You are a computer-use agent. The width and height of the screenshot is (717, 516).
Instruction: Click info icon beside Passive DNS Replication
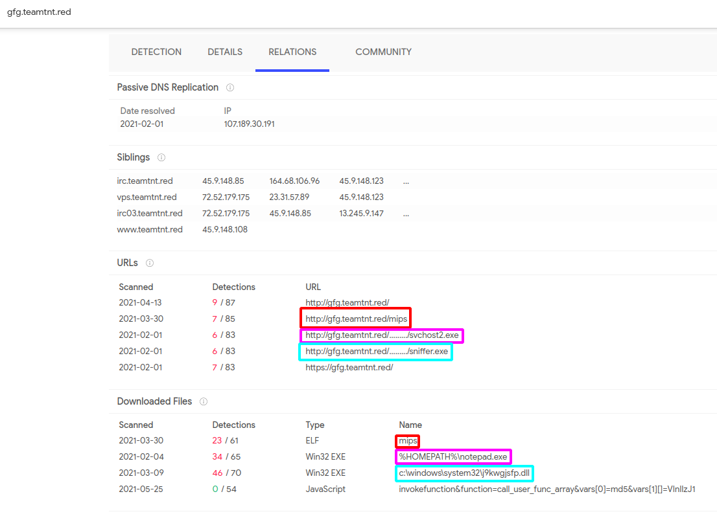[x=230, y=87]
